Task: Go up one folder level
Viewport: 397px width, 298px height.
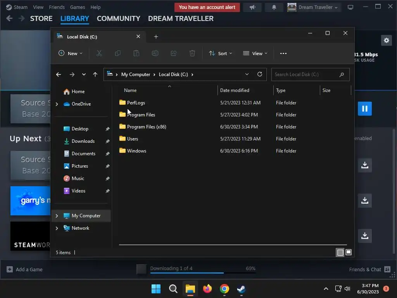Action: point(95,74)
